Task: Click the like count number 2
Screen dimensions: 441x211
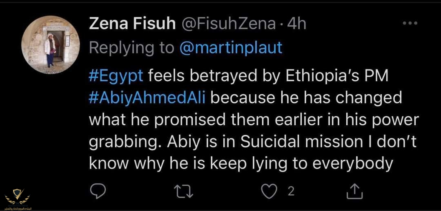Action: coord(291,191)
